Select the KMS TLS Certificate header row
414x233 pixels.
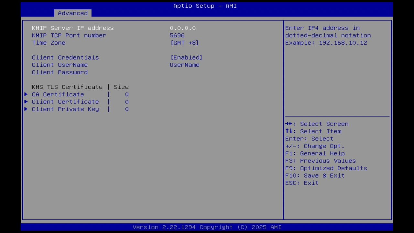point(80,87)
